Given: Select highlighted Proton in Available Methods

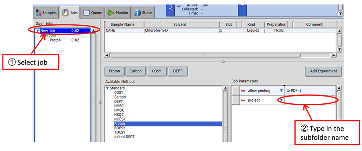Looking at the screenshot, I should point(168,124).
